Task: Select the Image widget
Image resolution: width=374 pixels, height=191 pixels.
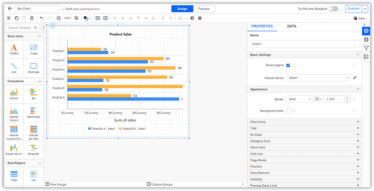Action: [x=34, y=50]
